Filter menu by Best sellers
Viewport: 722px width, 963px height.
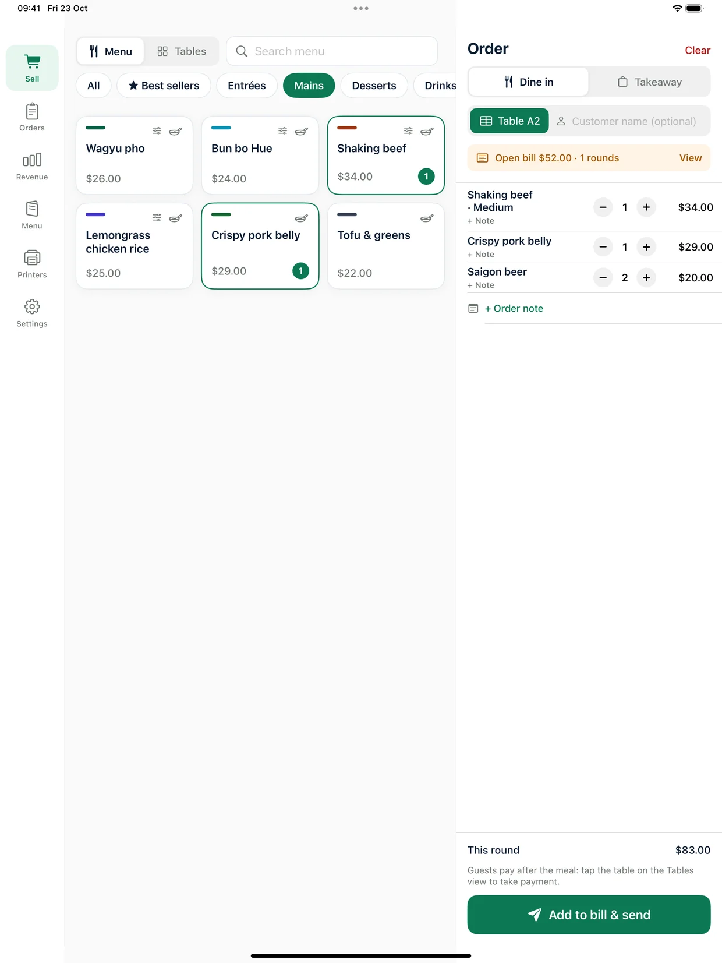point(164,86)
